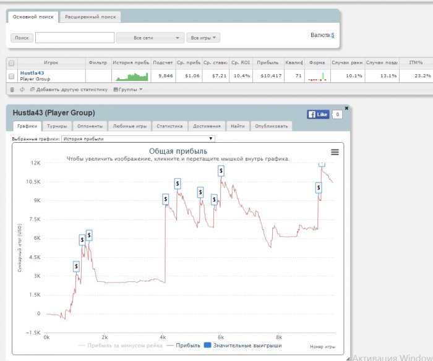Click the Facebook Like button
The height and width of the screenshot is (361, 433).
319,114
